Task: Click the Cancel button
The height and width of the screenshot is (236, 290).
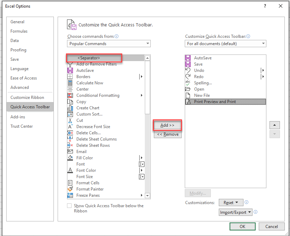Action: pyautogui.click(x=272, y=226)
